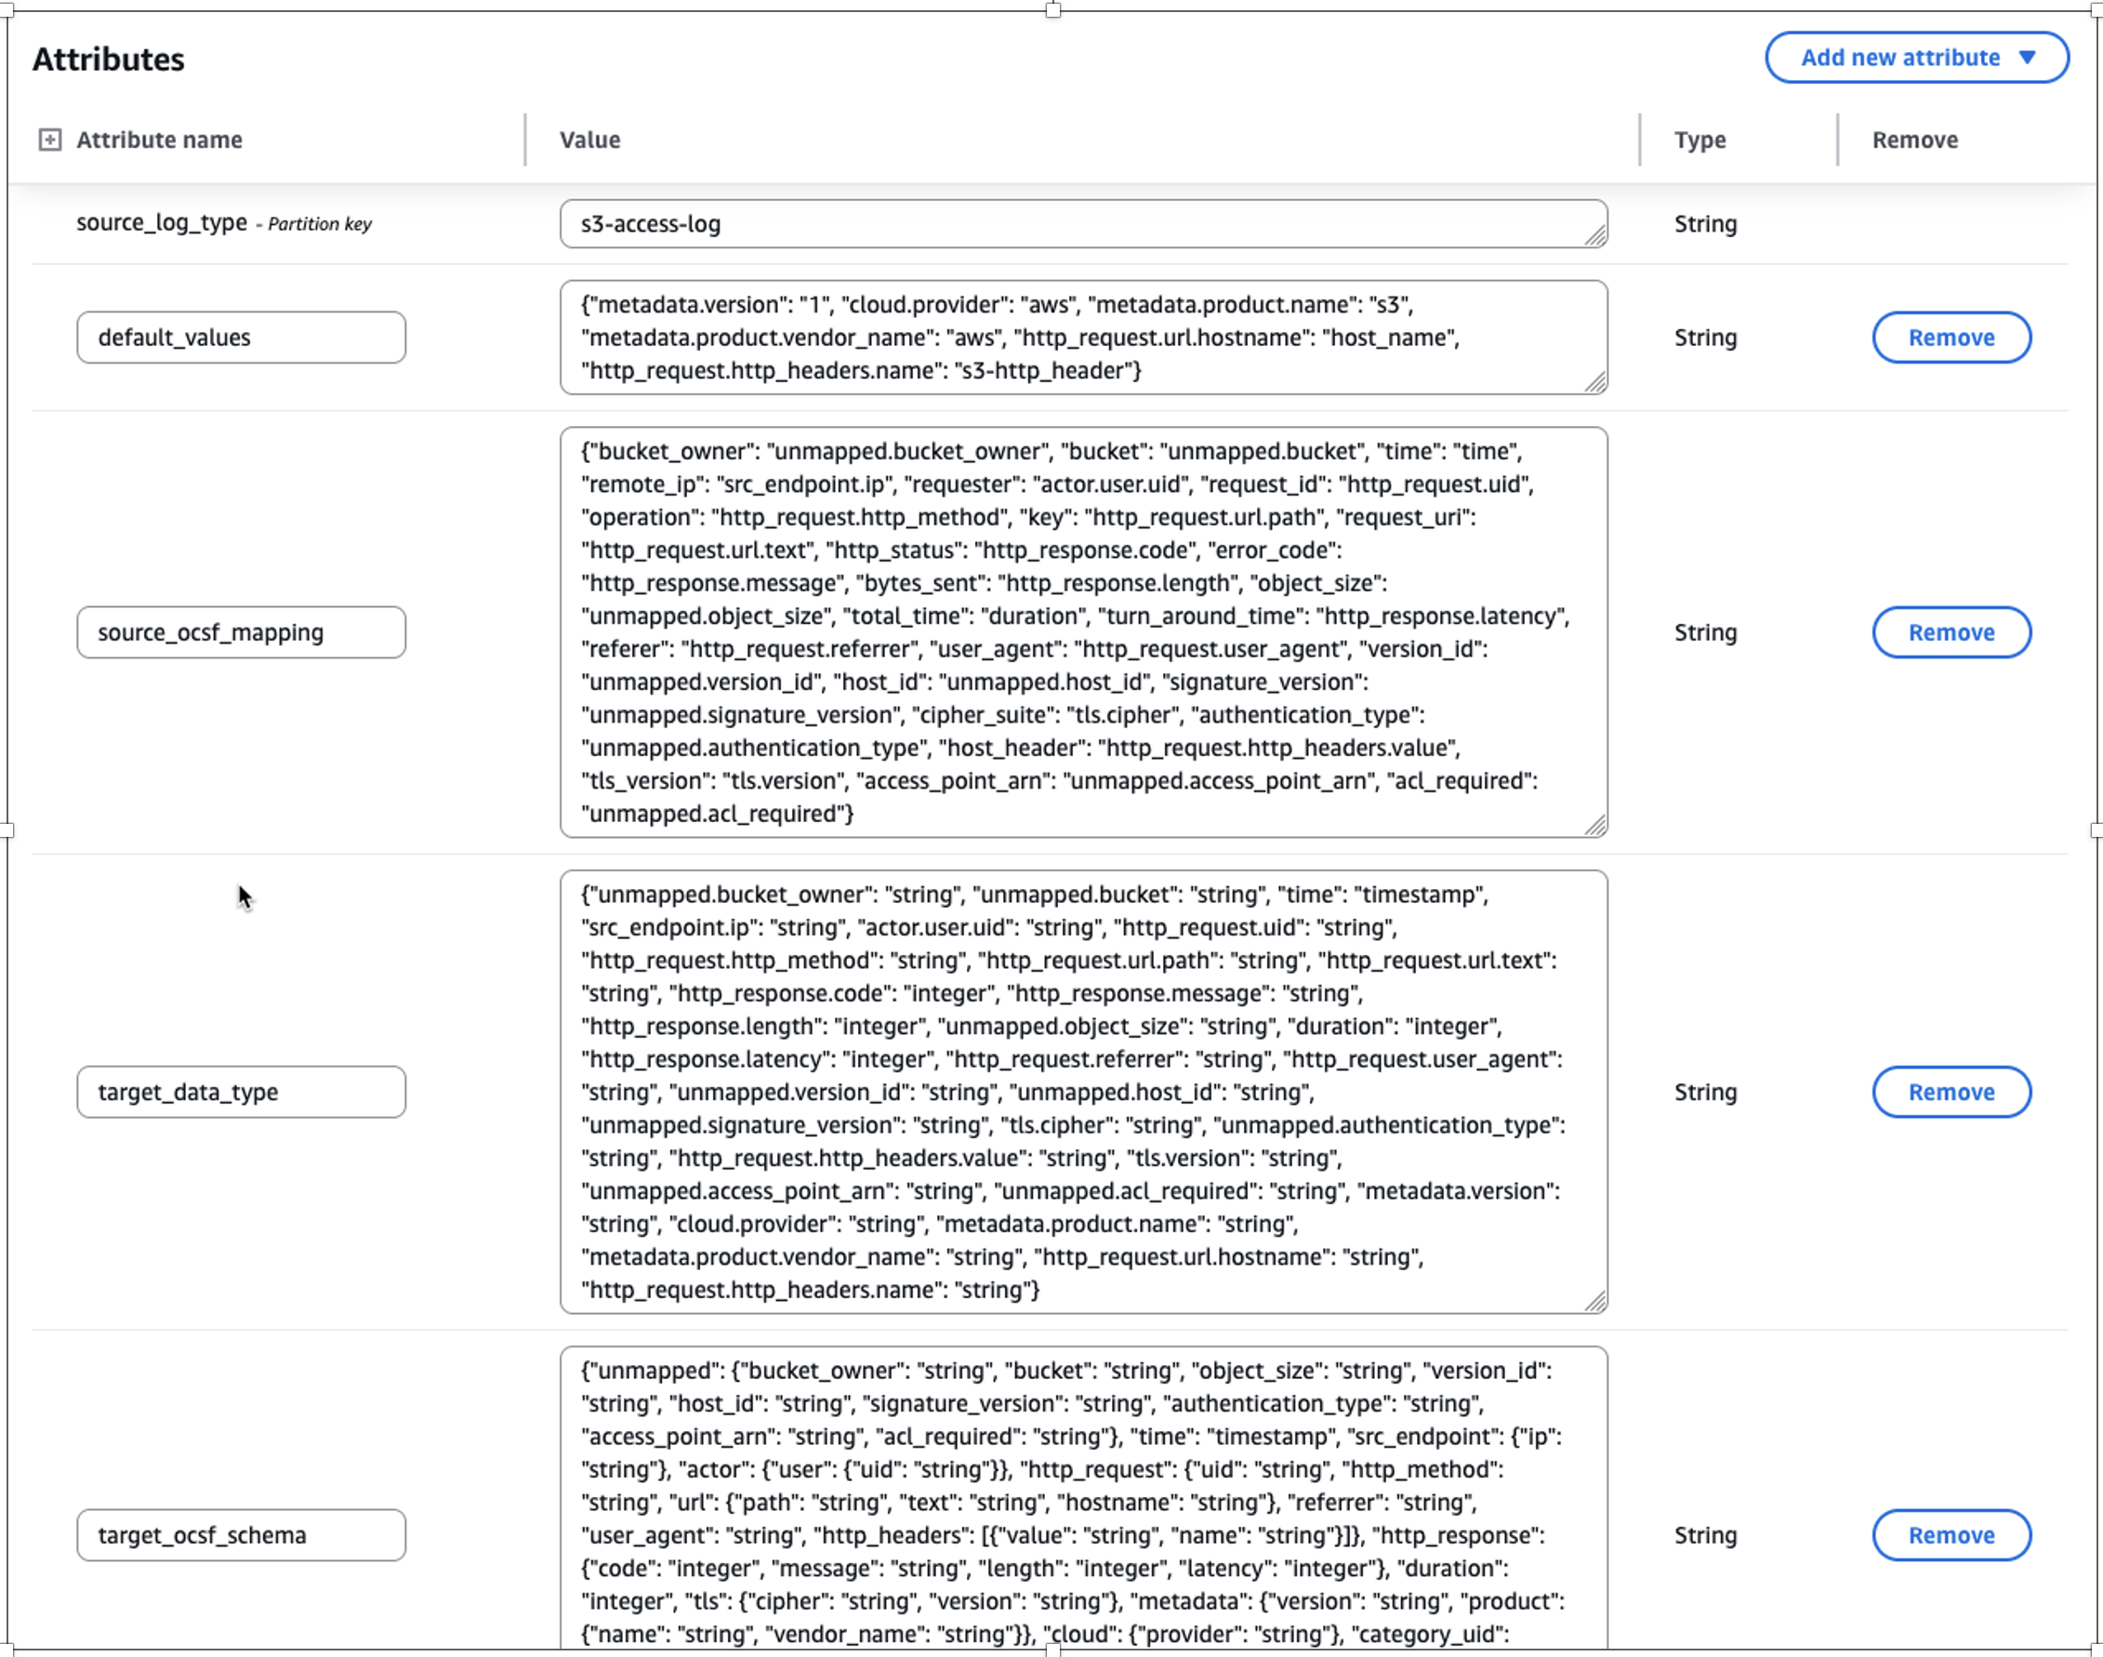
Task: Click resize handle of source_ocsf_mapping textarea
Action: tap(1594, 826)
